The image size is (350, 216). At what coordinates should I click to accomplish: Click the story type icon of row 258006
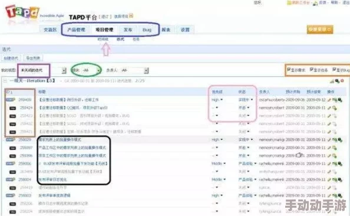(x=11, y=163)
